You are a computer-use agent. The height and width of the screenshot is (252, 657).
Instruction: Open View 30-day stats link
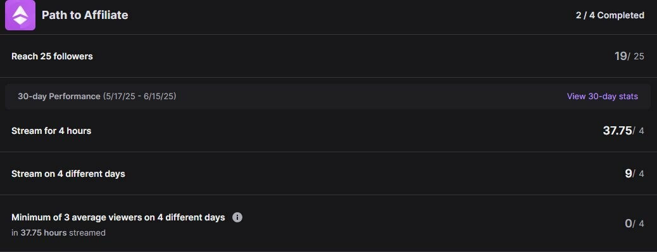(602, 96)
